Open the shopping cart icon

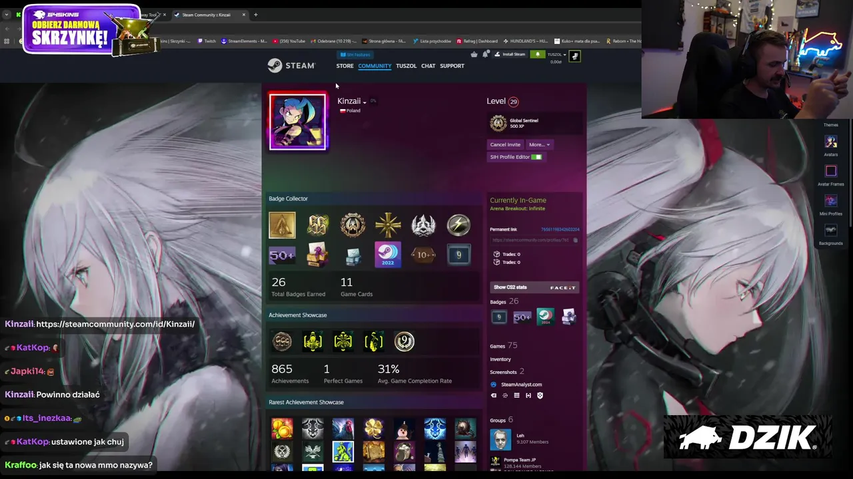[x=474, y=55]
